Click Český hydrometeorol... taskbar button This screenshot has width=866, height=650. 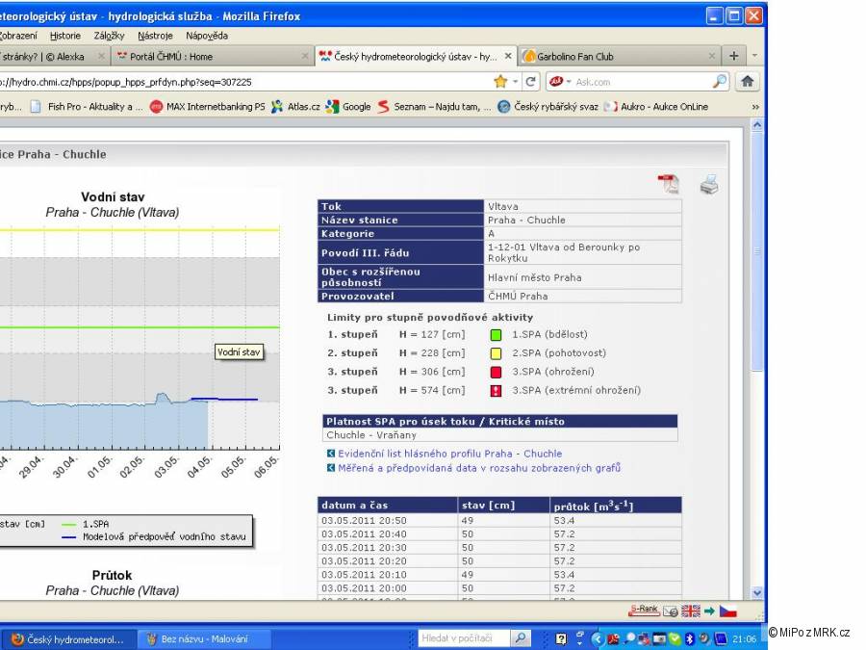[x=68, y=639]
